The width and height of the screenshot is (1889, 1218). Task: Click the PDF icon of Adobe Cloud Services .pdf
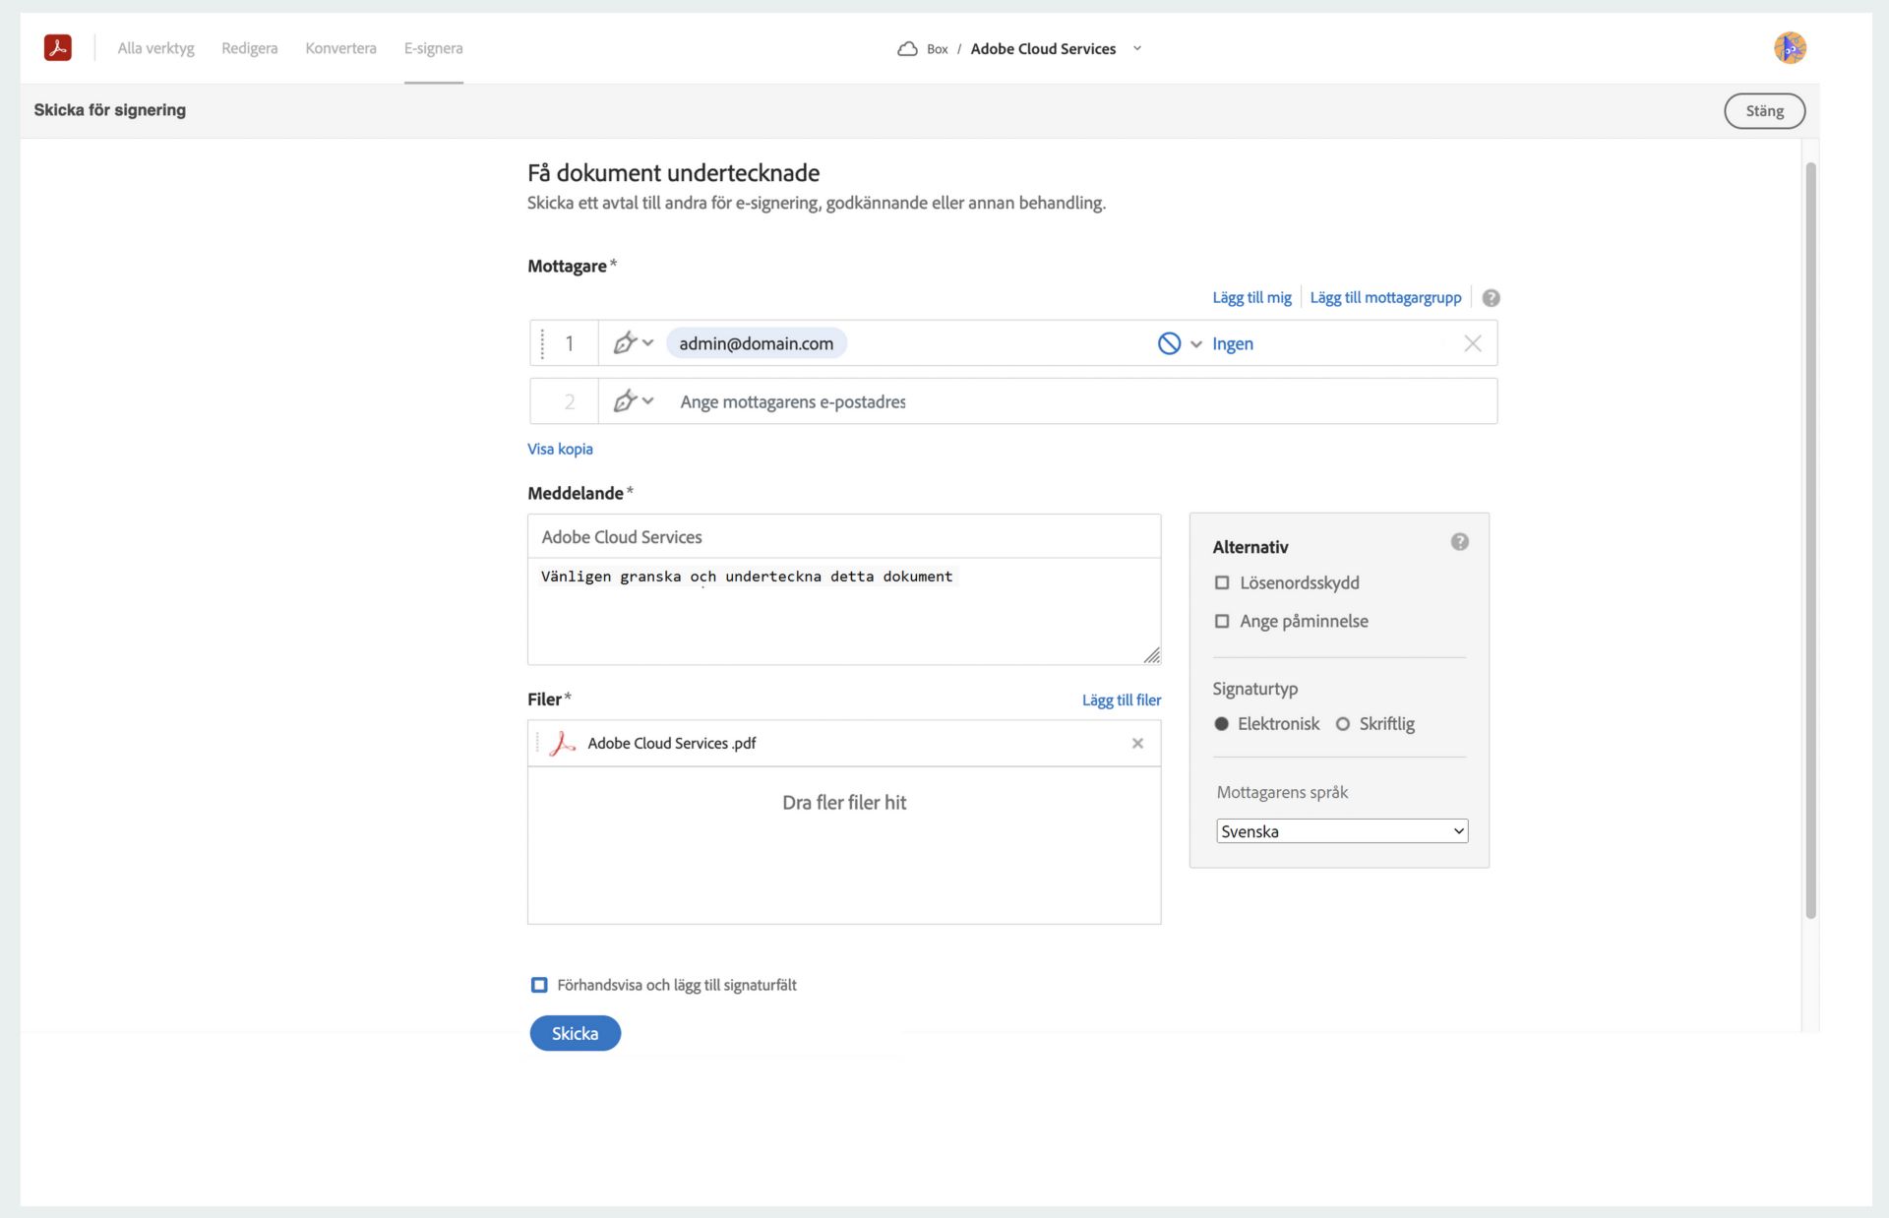[562, 743]
